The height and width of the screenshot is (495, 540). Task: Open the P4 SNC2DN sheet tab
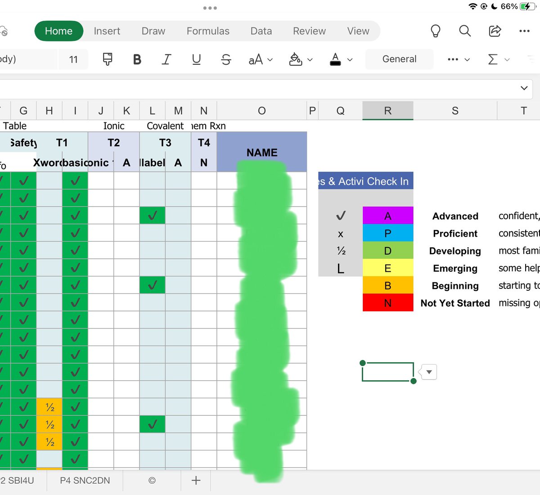85,481
